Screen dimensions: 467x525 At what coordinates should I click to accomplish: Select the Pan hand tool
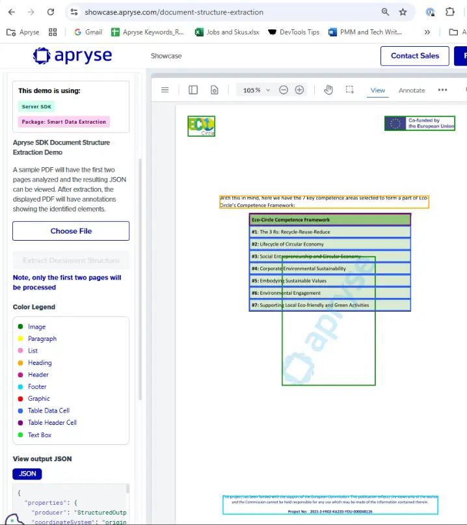pos(328,90)
